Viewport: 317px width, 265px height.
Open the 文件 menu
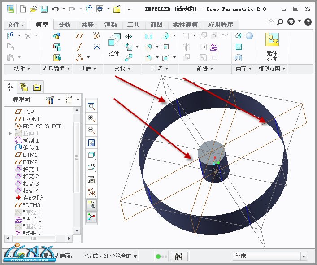point(16,25)
